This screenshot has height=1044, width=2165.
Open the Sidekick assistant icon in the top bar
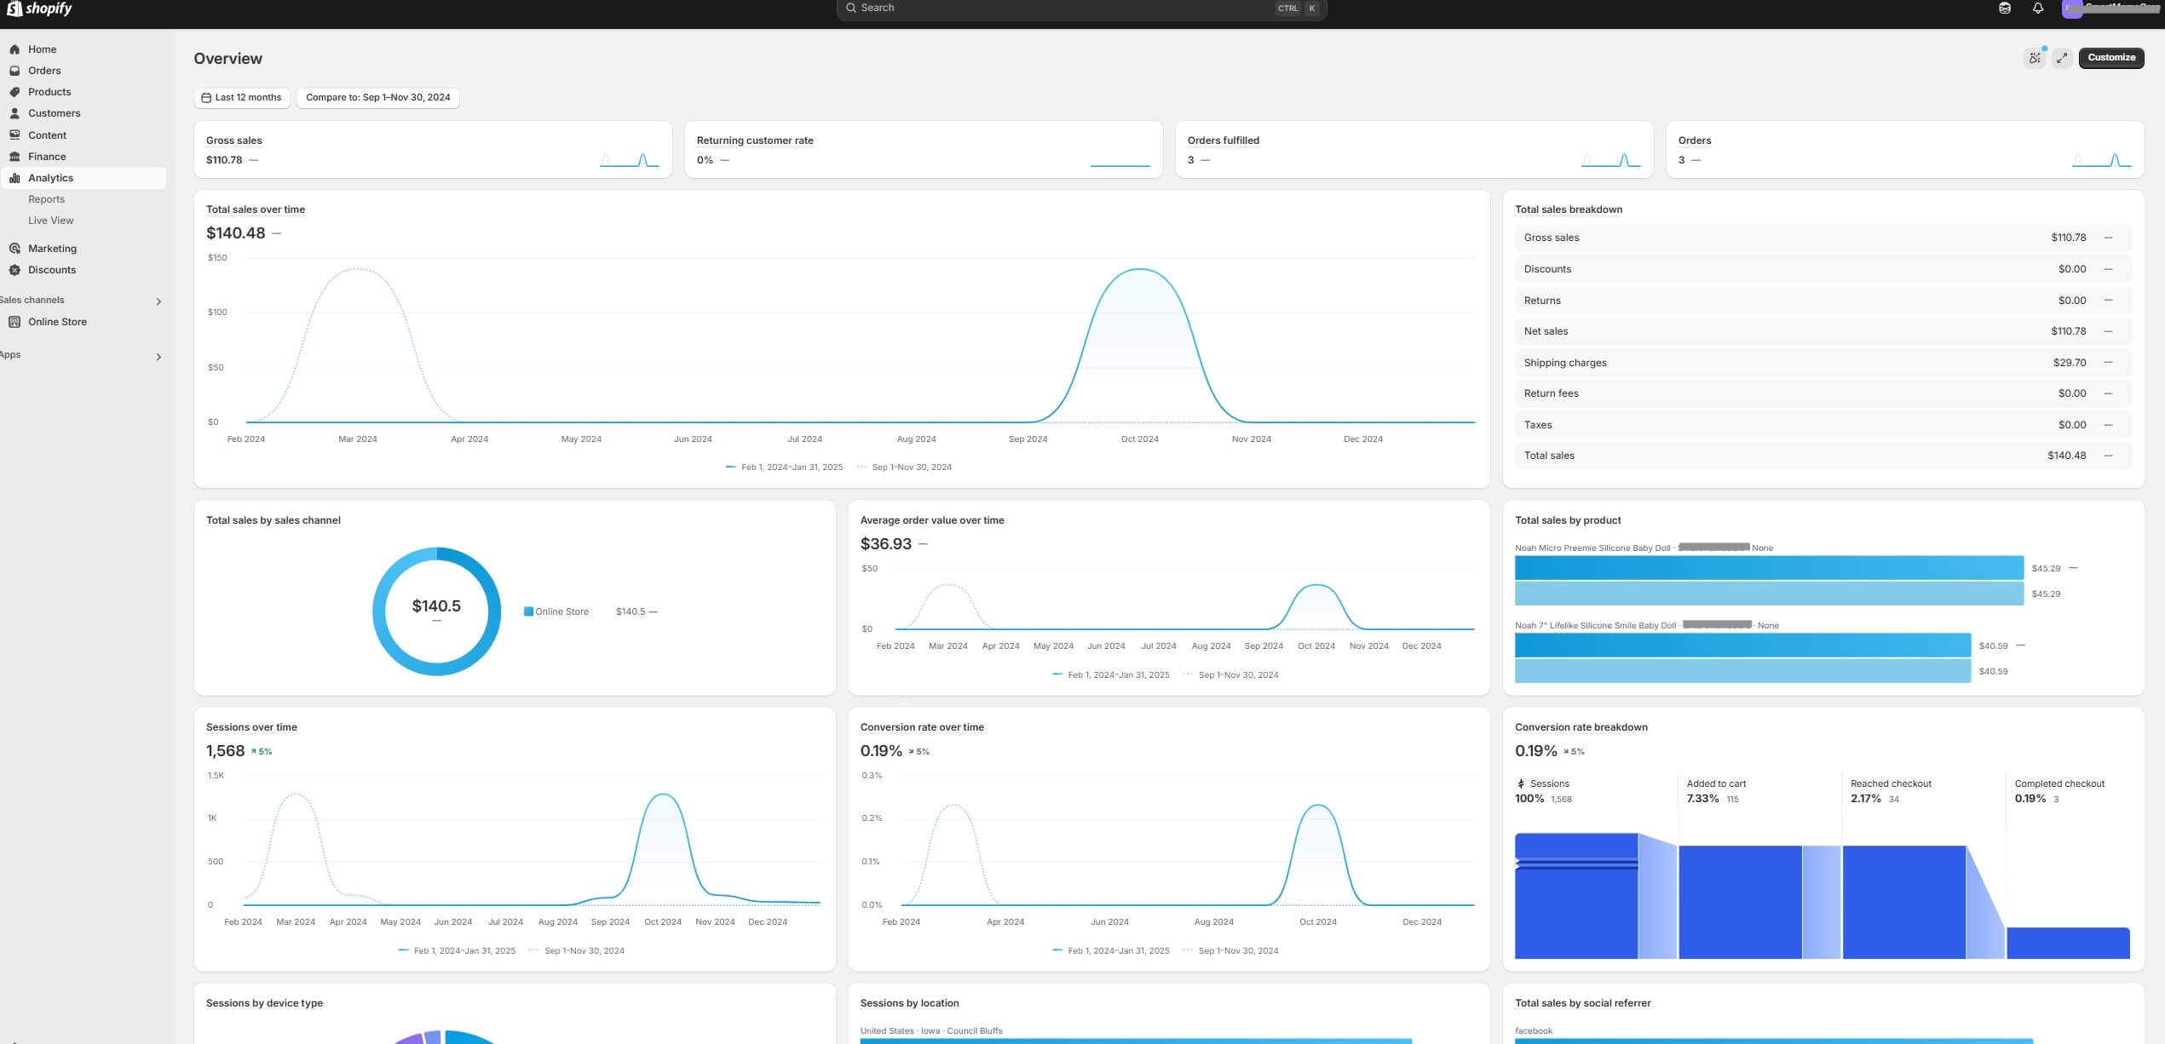tap(2005, 9)
